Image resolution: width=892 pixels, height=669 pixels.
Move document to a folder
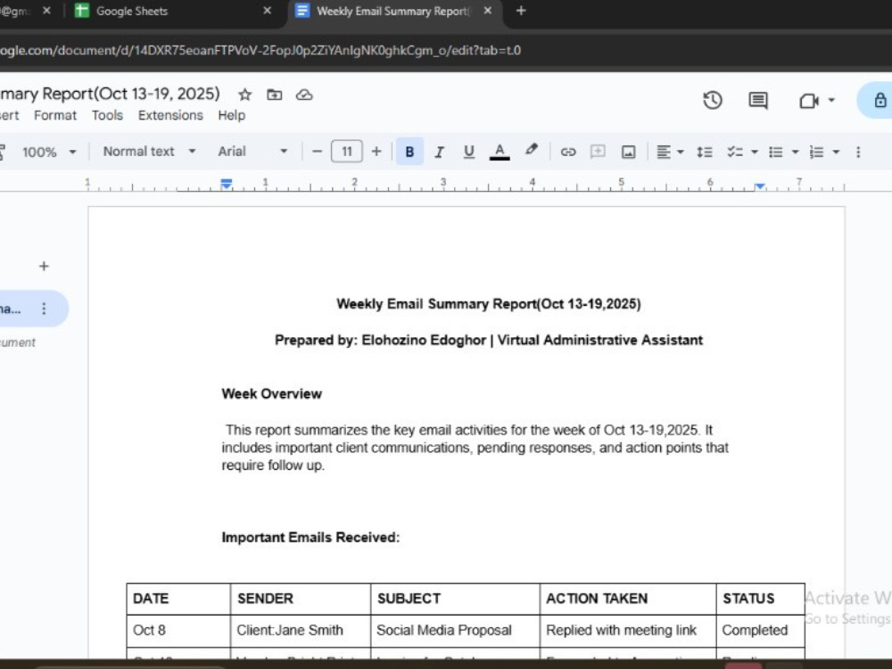click(x=274, y=95)
